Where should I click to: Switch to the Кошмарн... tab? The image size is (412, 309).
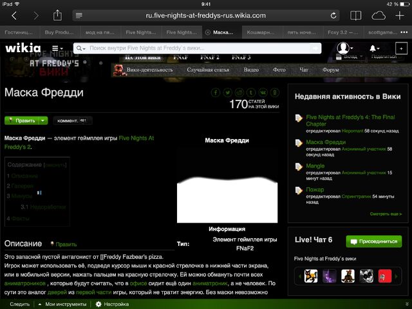point(261,32)
